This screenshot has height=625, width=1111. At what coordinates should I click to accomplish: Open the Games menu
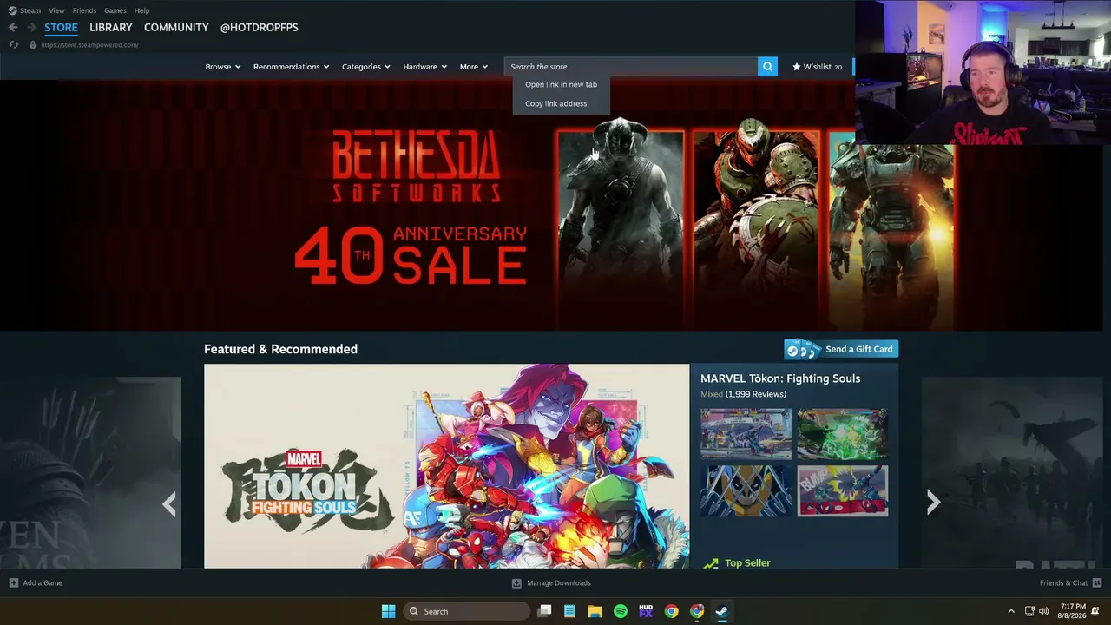(115, 10)
